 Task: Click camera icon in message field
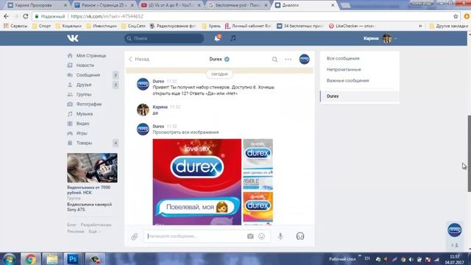pos(250,236)
